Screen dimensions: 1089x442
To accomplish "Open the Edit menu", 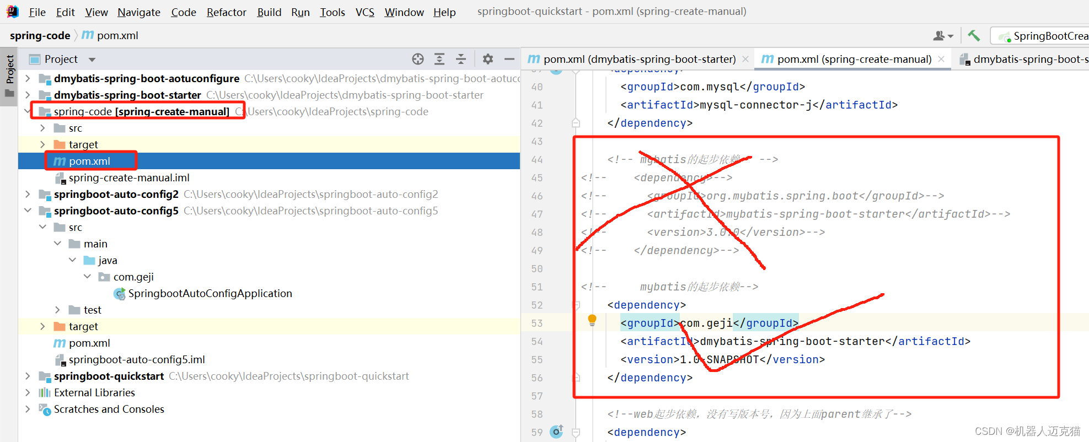I will (65, 12).
